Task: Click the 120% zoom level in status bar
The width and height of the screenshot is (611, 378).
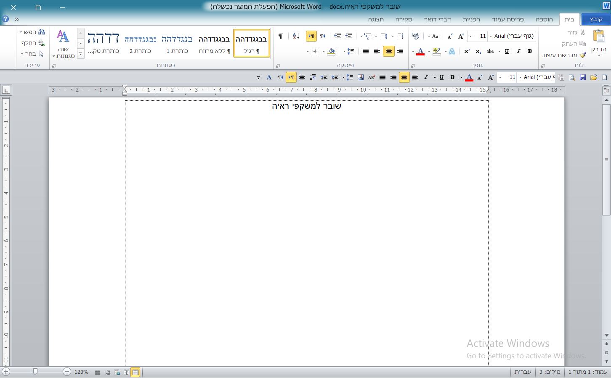Action: pyautogui.click(x=81, y=372)
